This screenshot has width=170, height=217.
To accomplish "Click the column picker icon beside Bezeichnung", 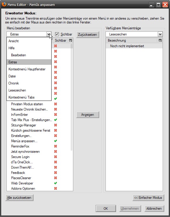I will click(x=160, y=40).
